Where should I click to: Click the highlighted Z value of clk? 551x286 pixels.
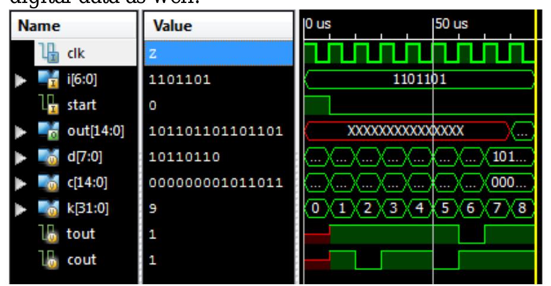click(x=218, y=53)
